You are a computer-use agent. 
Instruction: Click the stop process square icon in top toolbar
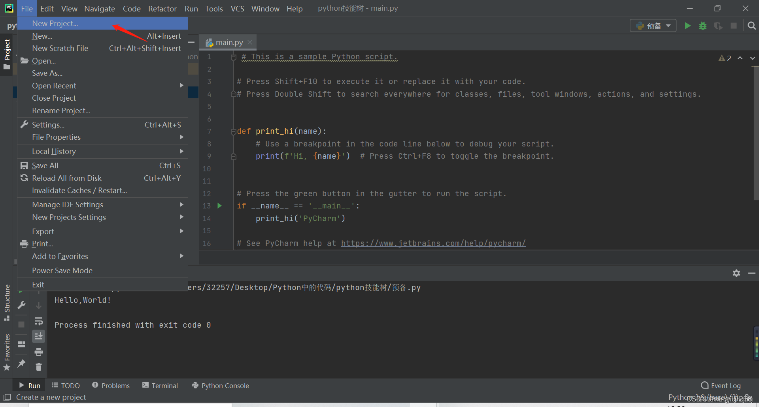[734, 26]
